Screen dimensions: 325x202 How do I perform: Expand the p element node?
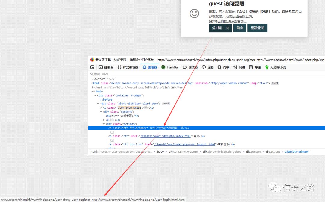coord(104,120)
